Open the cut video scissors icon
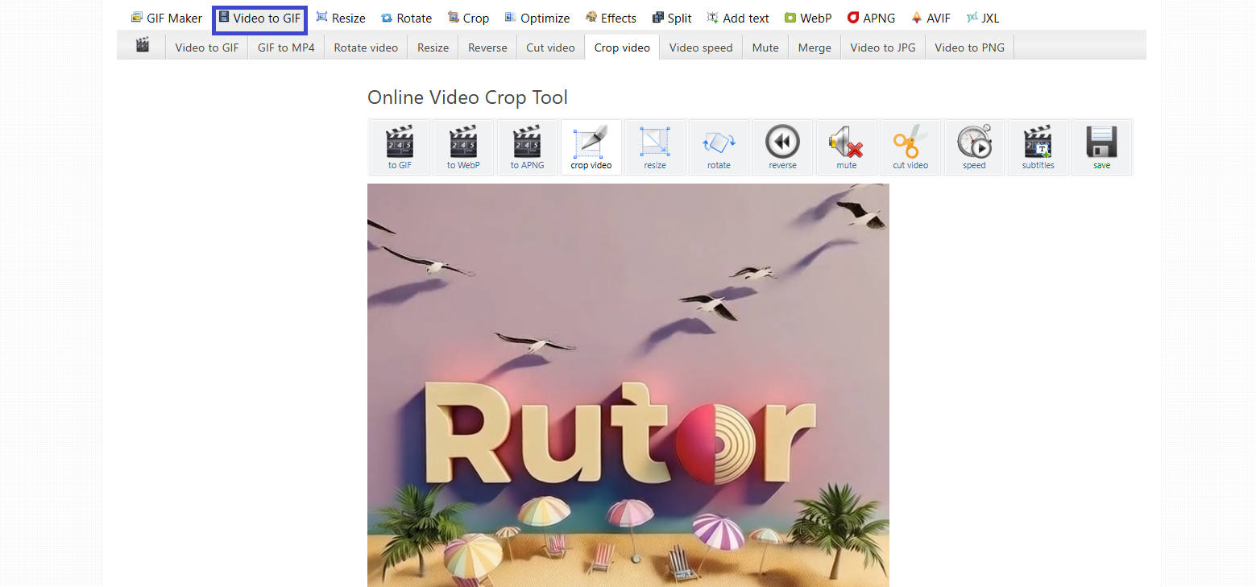1256x587 pixels. (910, 147)
